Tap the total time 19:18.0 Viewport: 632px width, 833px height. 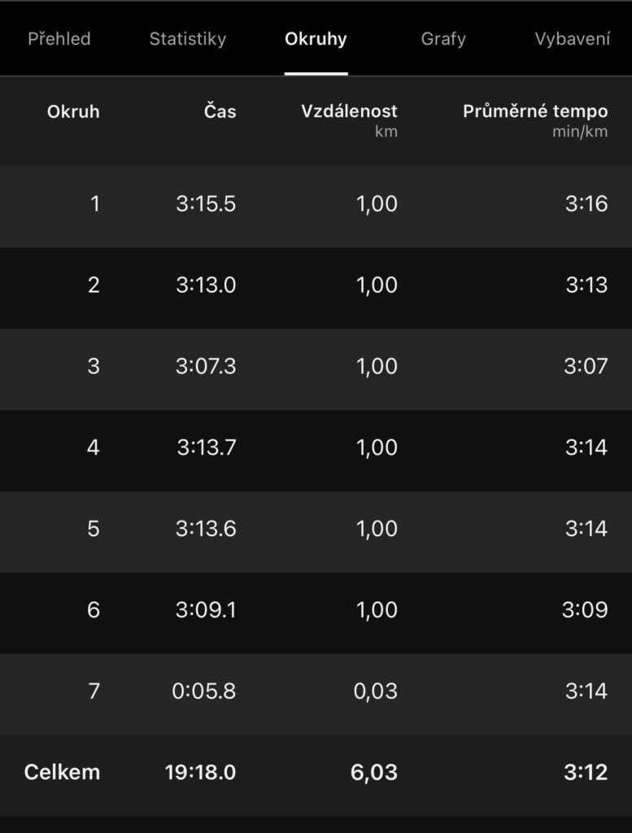pyautogui.click(x=200, y=772)
